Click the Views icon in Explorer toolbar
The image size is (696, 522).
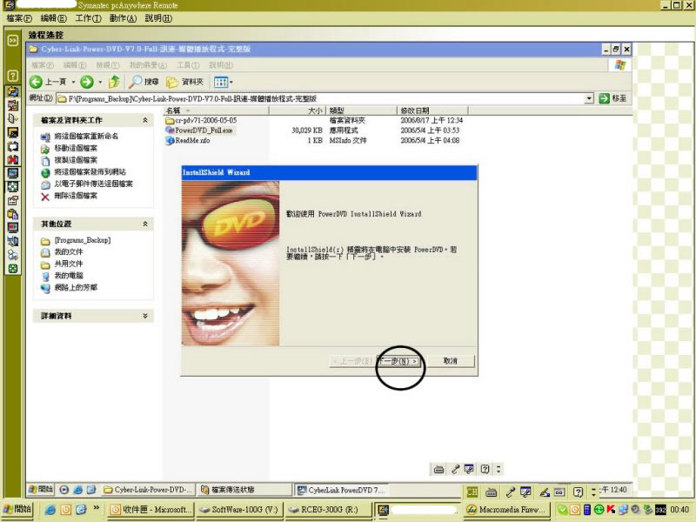pos(221,82)
